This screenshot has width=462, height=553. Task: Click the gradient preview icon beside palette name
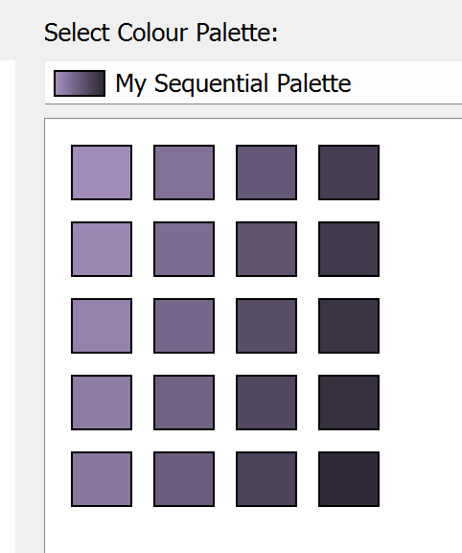tap(80, 83)
